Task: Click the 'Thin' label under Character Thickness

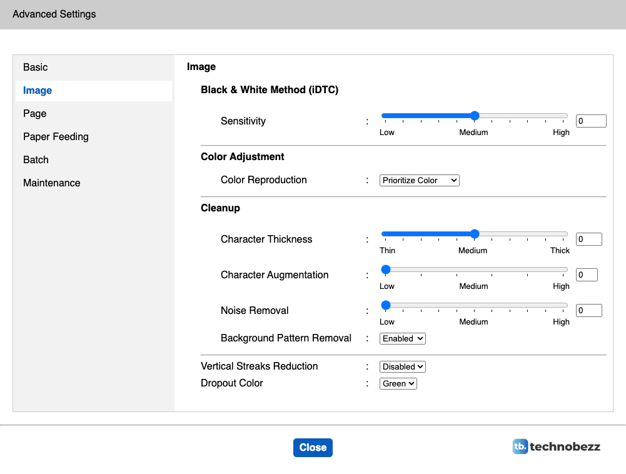Action: pos(387,250)
